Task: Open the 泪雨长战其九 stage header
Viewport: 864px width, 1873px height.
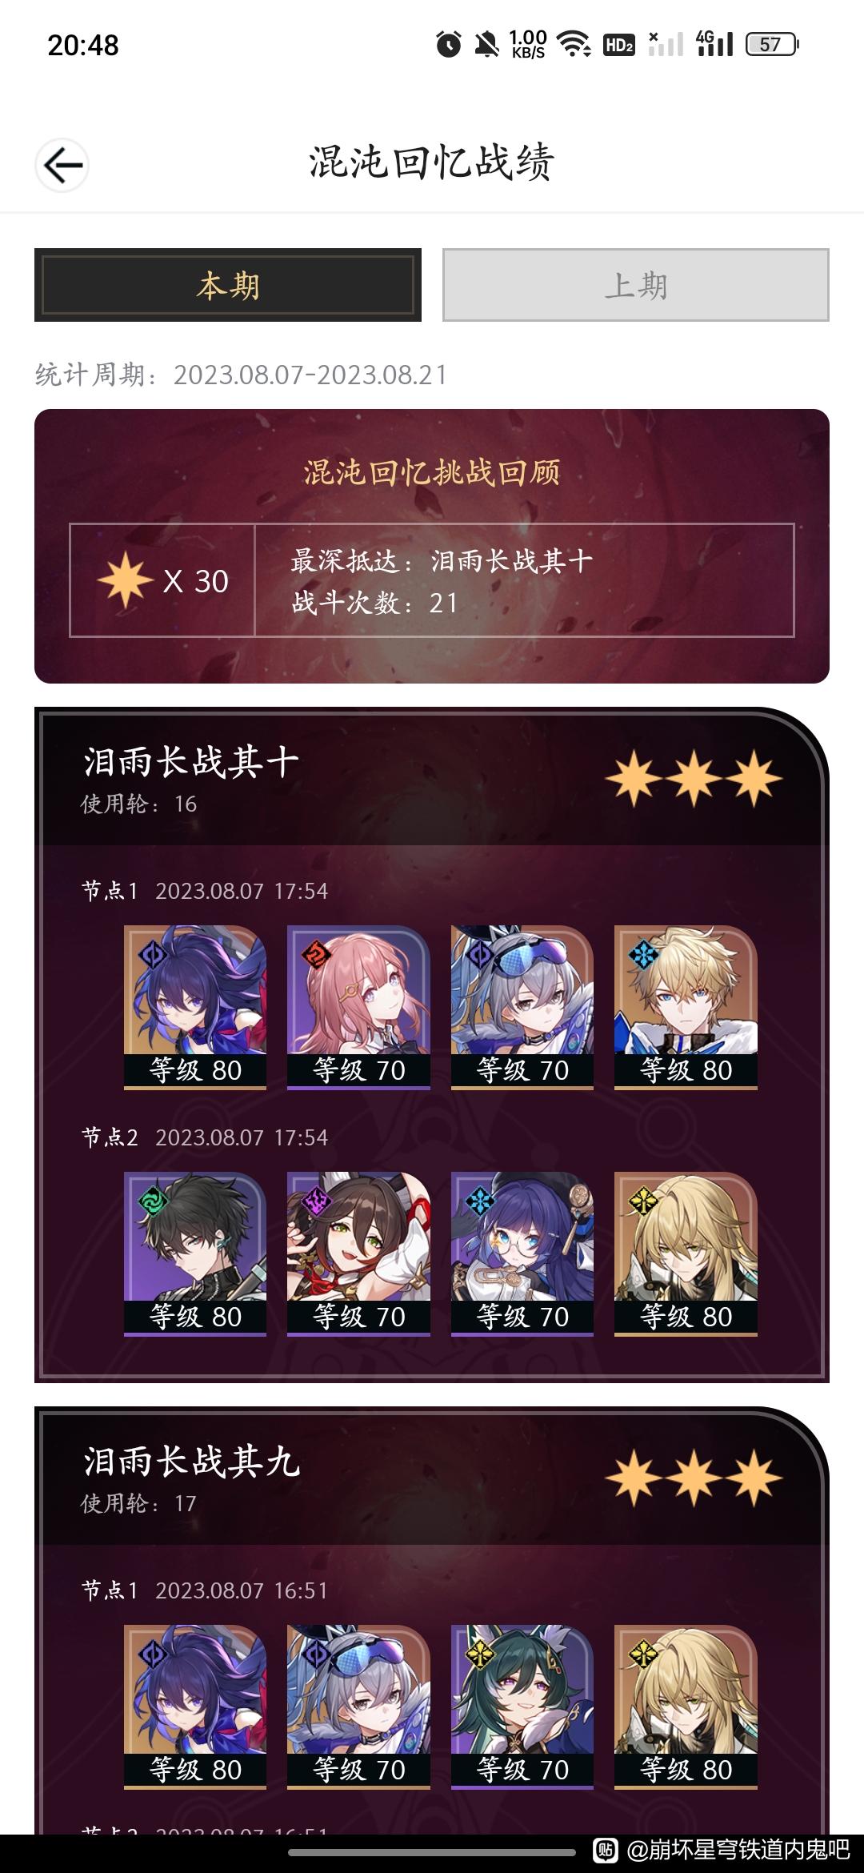Action: pyautogui.click(x=432, y=1478)
